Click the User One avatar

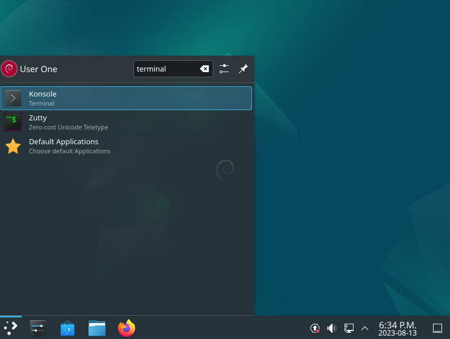point(9,69)
